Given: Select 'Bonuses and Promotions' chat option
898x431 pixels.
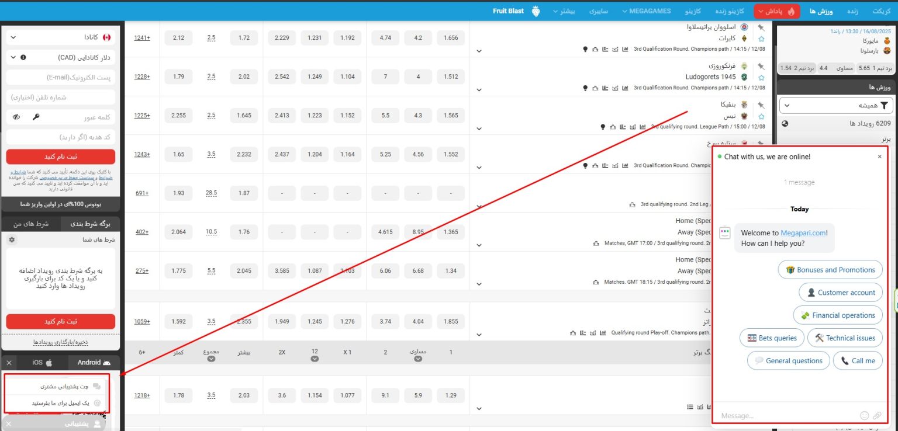Looking at the screenshot, I should click(830, 270).
